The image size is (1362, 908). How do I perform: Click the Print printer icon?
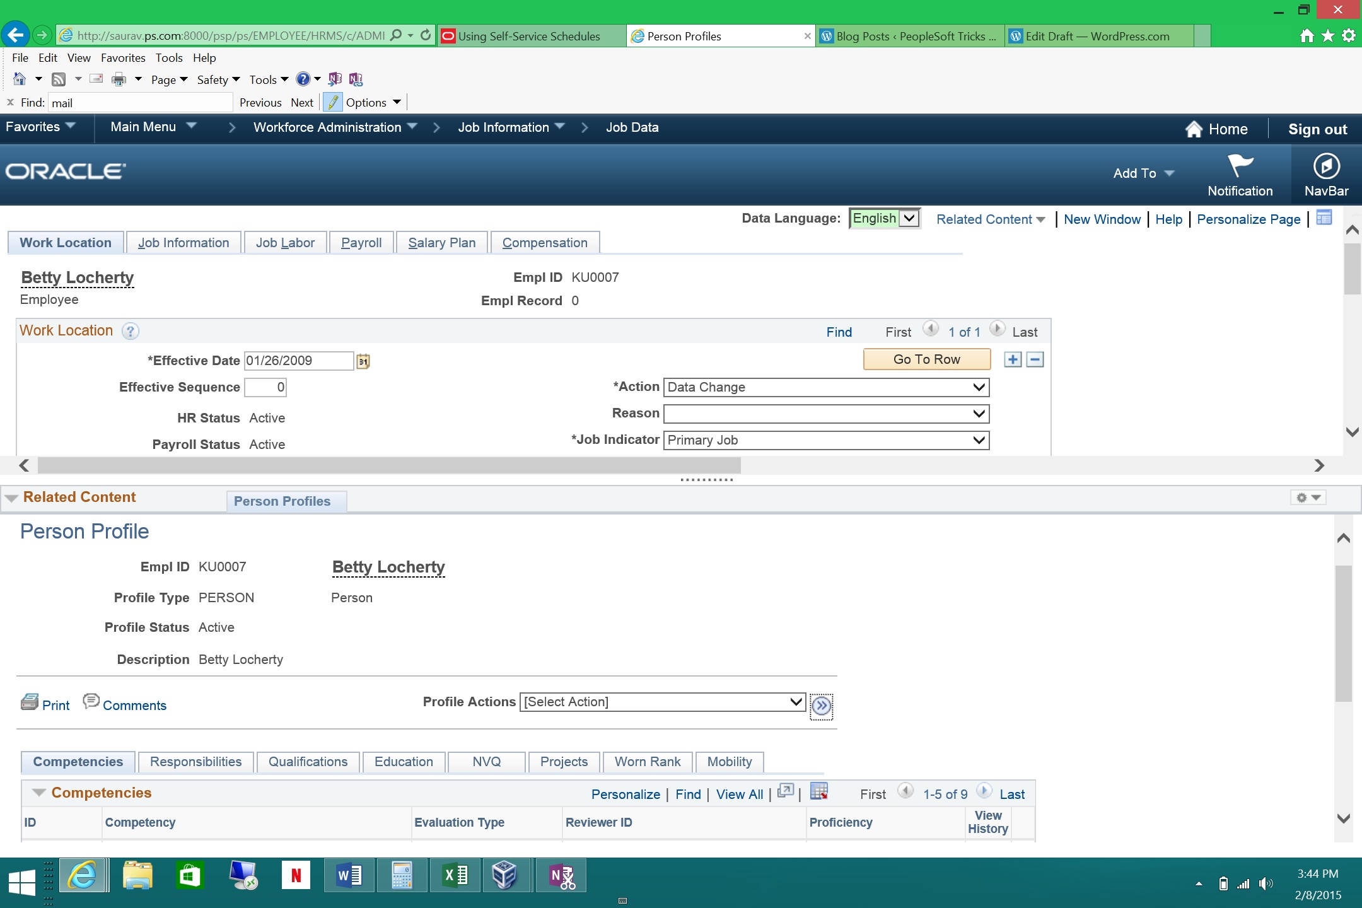(x=30, y=702)
